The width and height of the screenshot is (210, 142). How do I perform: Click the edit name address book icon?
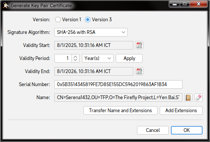[188, 98]
